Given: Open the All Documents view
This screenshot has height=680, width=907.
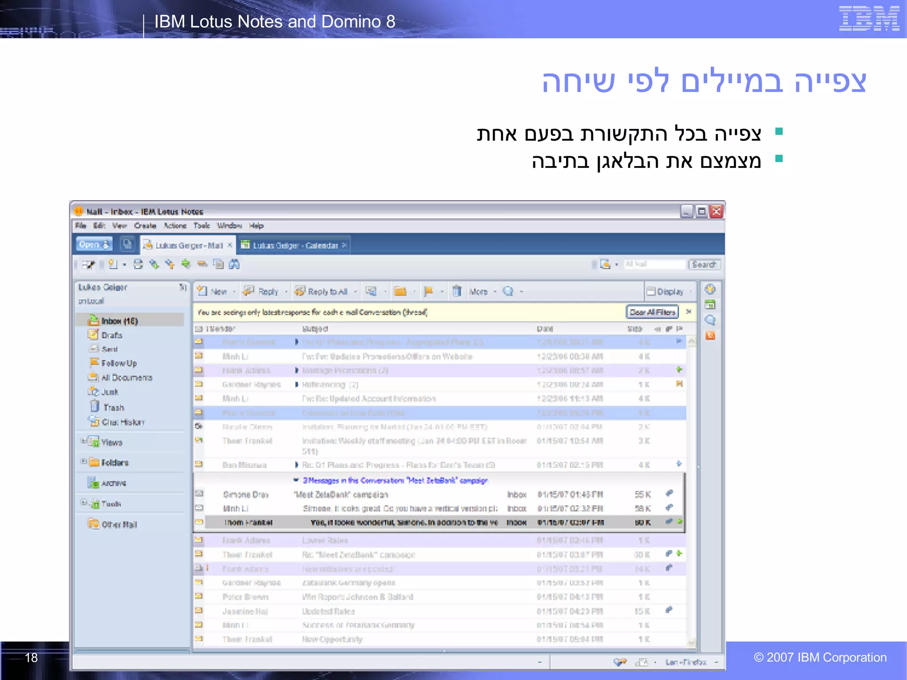Looking at the screenshot, I should click(120, 377).
